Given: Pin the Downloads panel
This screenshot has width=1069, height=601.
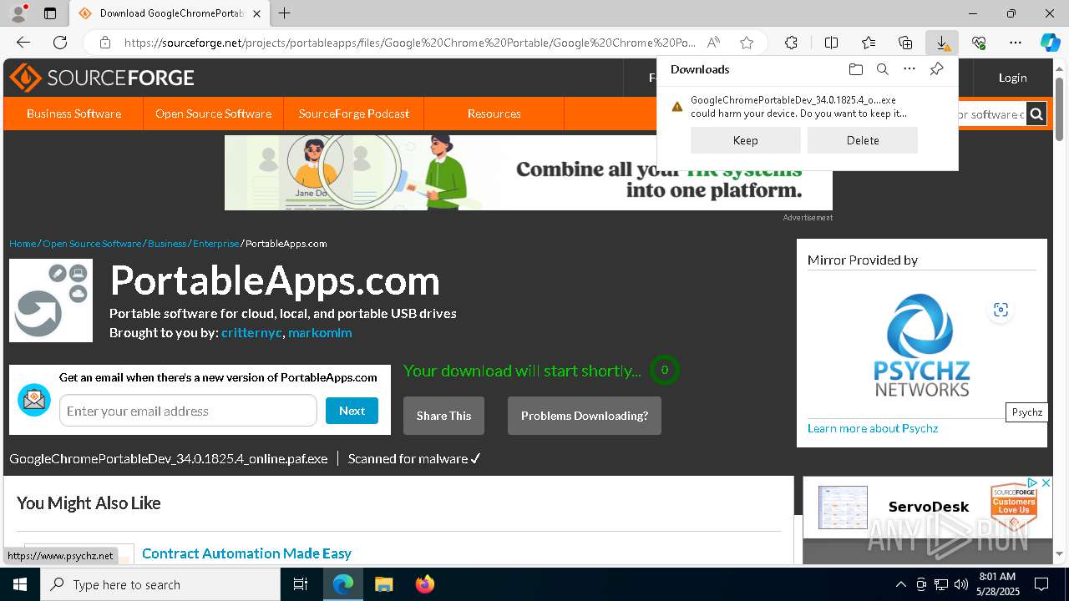Looking at the screenshot, I should tap(936, 69).
